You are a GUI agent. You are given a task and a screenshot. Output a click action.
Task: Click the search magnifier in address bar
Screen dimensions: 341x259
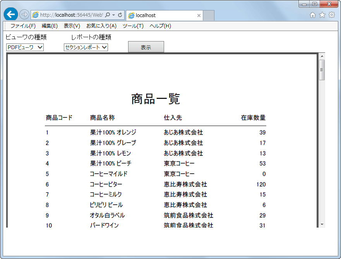[x=107, y=15]
